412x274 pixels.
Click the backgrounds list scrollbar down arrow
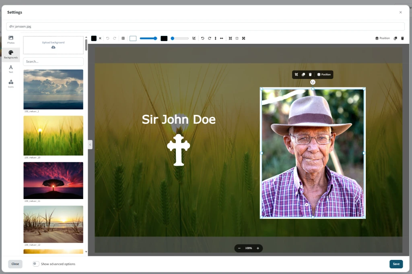[86, 252]
